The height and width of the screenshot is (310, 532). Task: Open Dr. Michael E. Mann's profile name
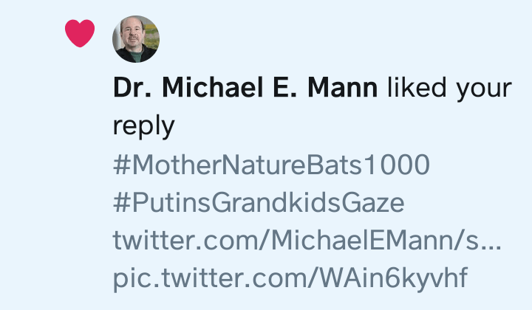click(245, 89)
